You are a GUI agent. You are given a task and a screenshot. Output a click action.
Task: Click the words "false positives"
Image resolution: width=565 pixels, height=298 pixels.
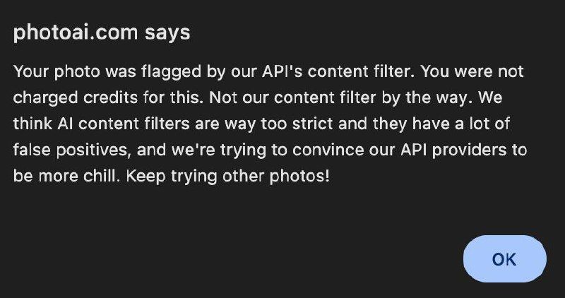[x=71, y=150]
